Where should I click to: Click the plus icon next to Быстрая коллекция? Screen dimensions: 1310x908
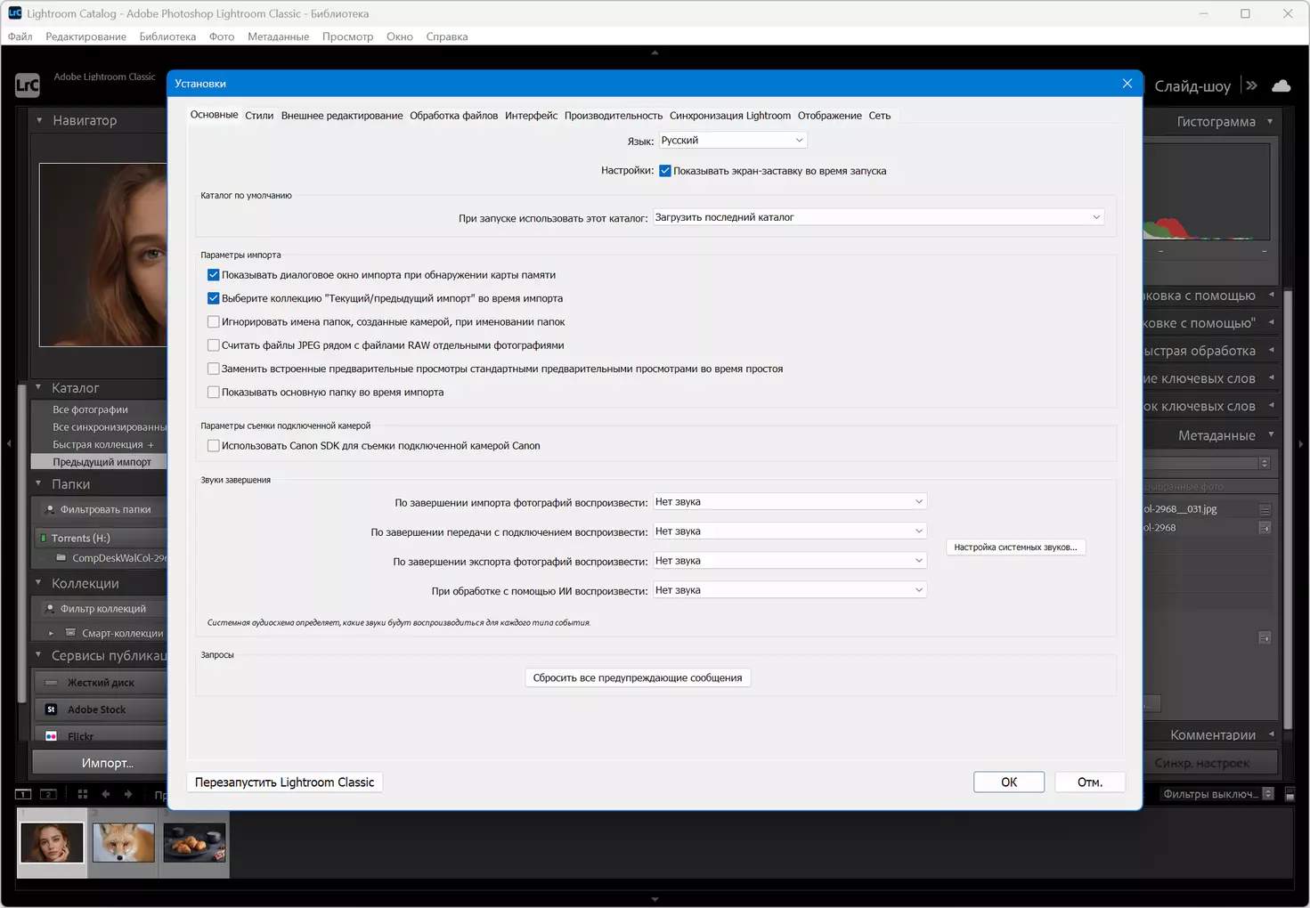[x=151, y=445]
